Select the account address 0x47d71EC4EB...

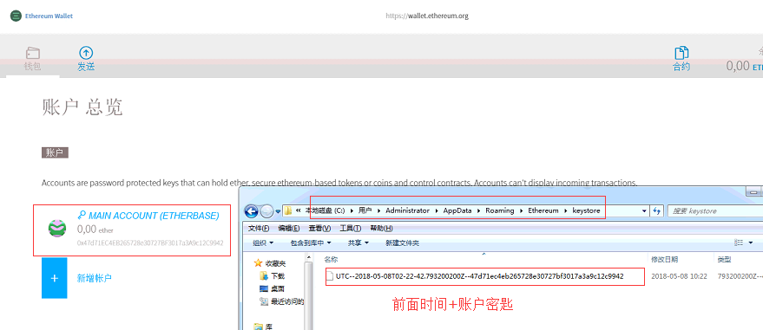click(x=150, y=243)
